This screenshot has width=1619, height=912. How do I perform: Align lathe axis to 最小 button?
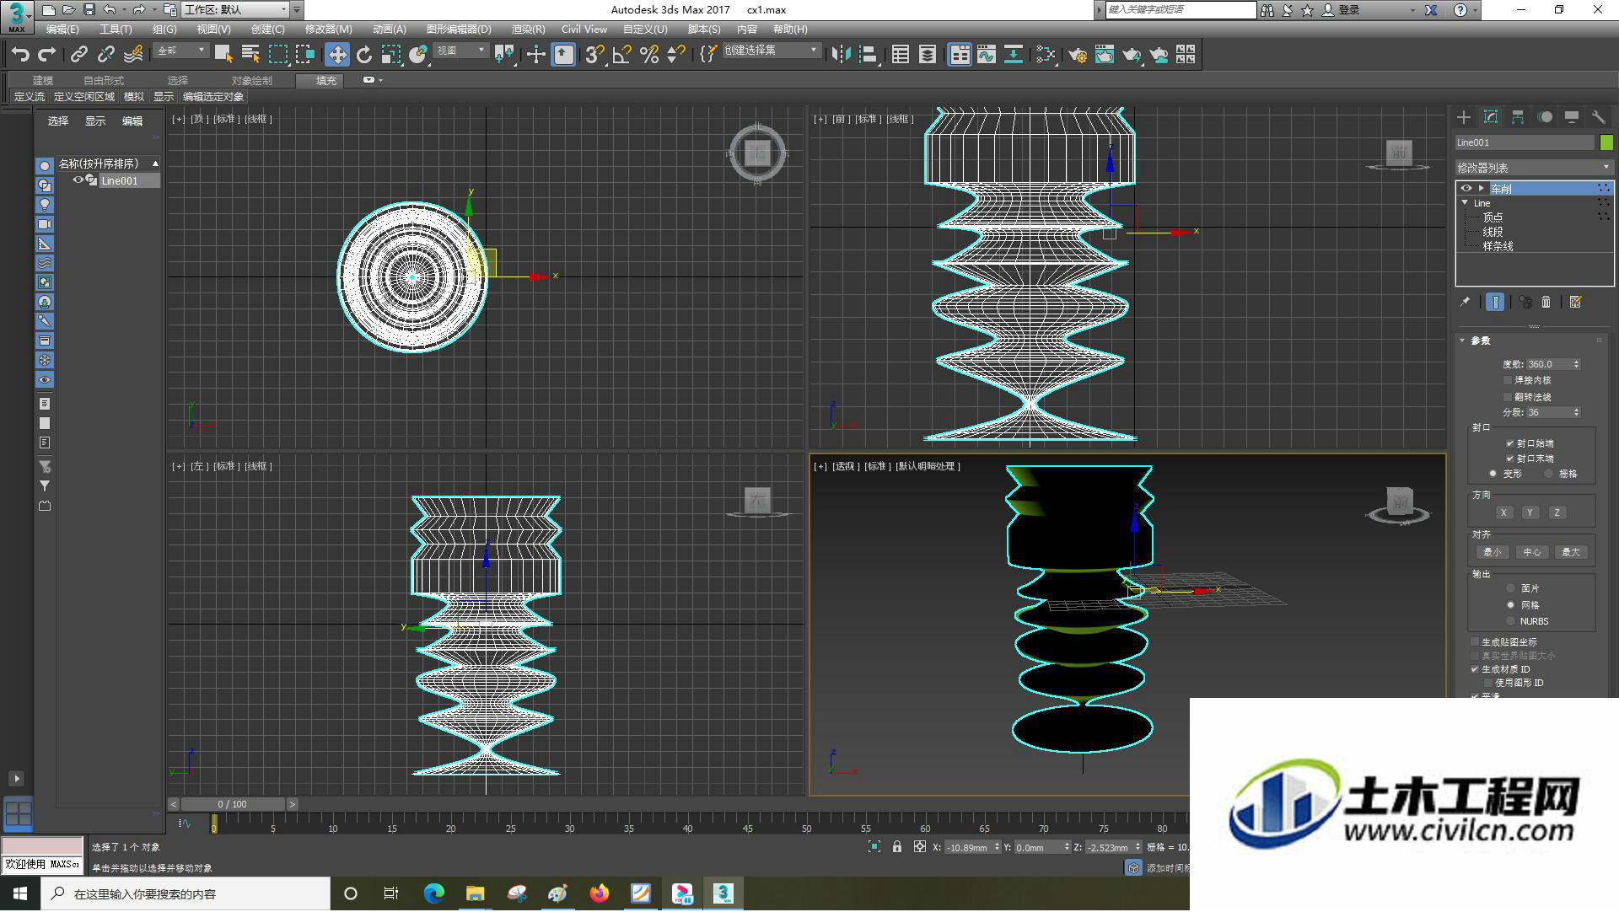1492,552
